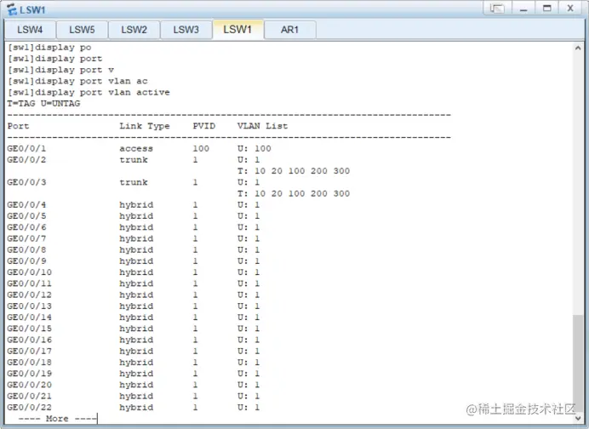The width and height of the screenshot is (589, 429).
Task: Click the GE0/0/8 port entry
Action: point(26,250)
